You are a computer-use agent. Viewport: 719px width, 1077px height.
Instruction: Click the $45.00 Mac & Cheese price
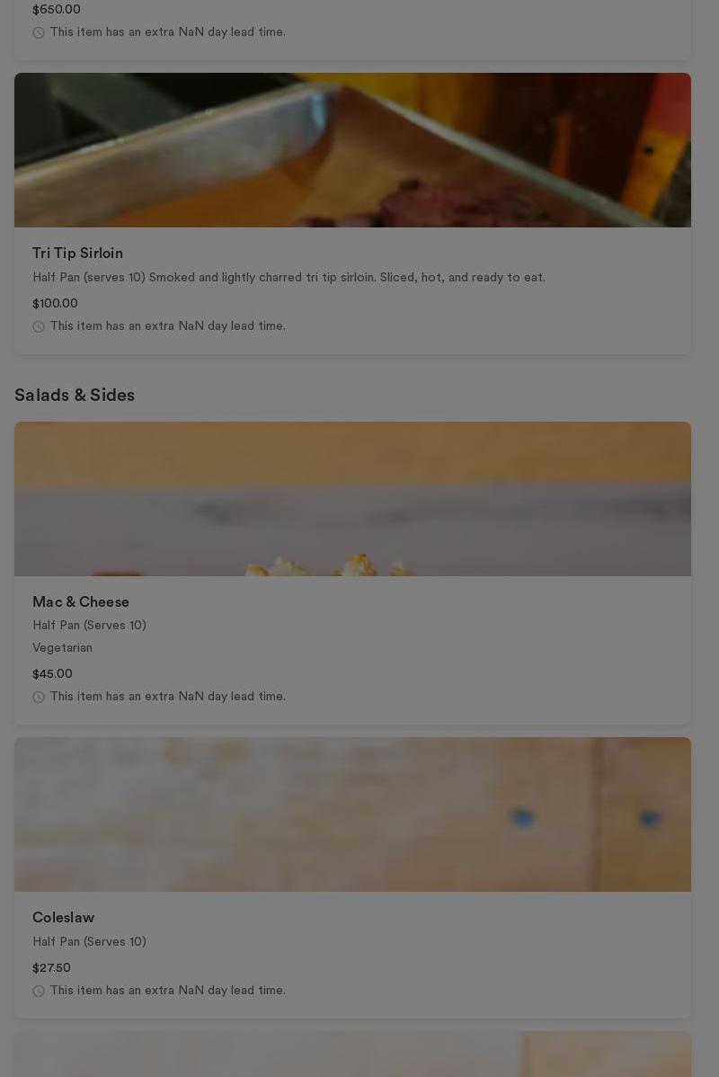coord(52,674)
